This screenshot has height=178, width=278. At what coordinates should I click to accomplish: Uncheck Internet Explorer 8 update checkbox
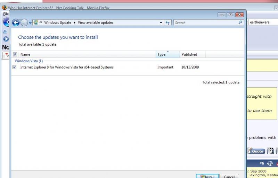coord(15,67)
